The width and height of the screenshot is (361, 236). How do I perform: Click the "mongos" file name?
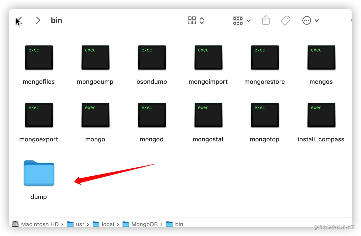[x=321, y=82]
